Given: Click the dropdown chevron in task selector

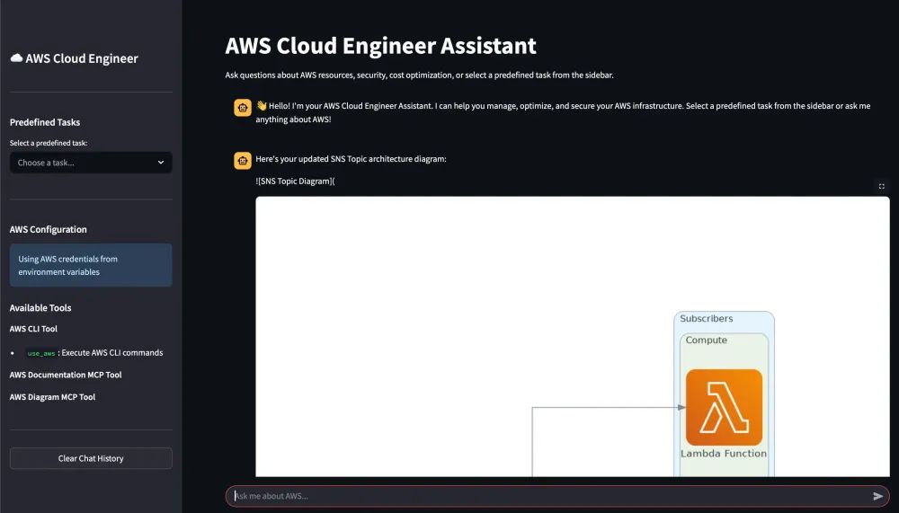Looking at the screenshot, I should coord(161,163).
